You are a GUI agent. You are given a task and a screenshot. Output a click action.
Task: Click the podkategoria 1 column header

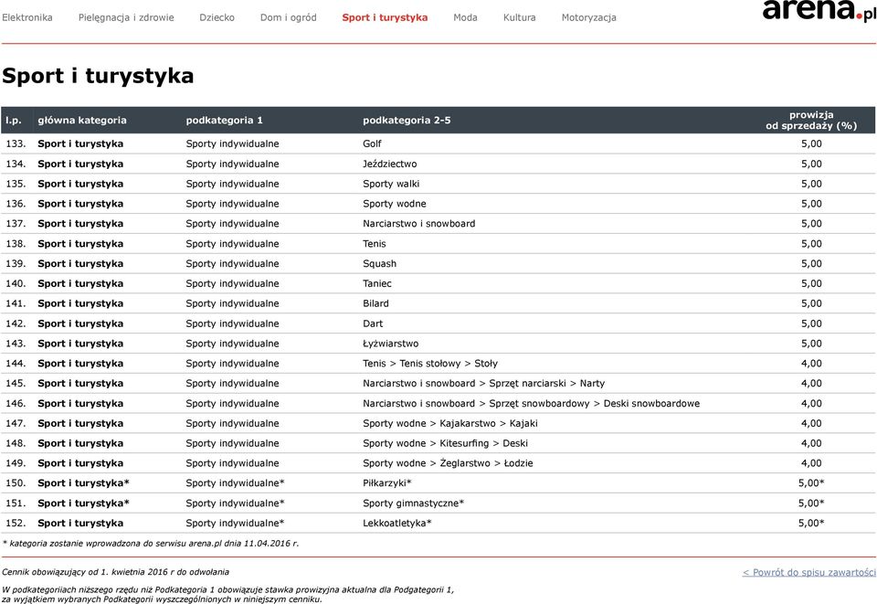225,121
